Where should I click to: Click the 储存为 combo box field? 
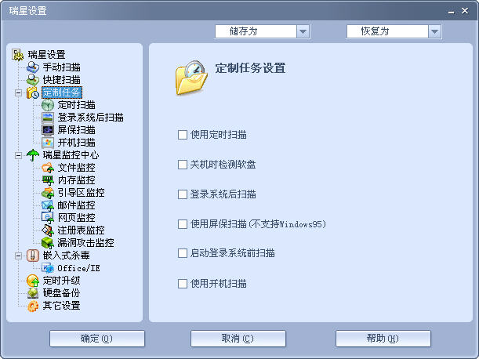coord(263,31)
